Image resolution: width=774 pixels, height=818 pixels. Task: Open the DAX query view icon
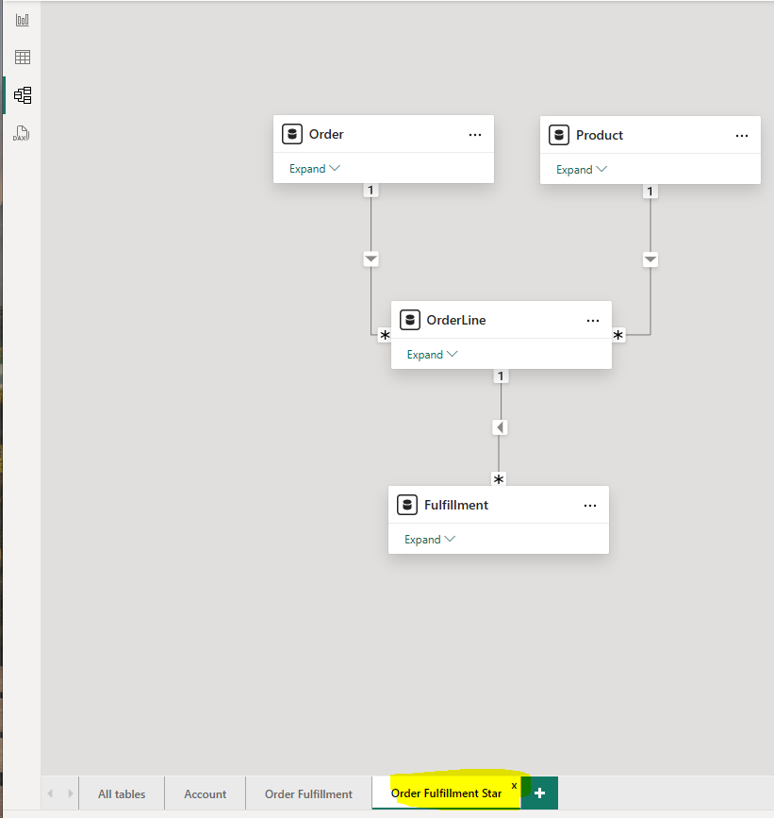pyautogui.click(x=22, y=133)
